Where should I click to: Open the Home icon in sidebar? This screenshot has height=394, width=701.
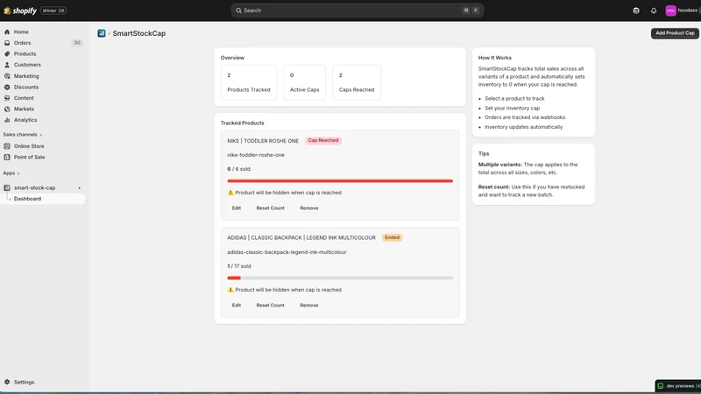tap(7, 32)
